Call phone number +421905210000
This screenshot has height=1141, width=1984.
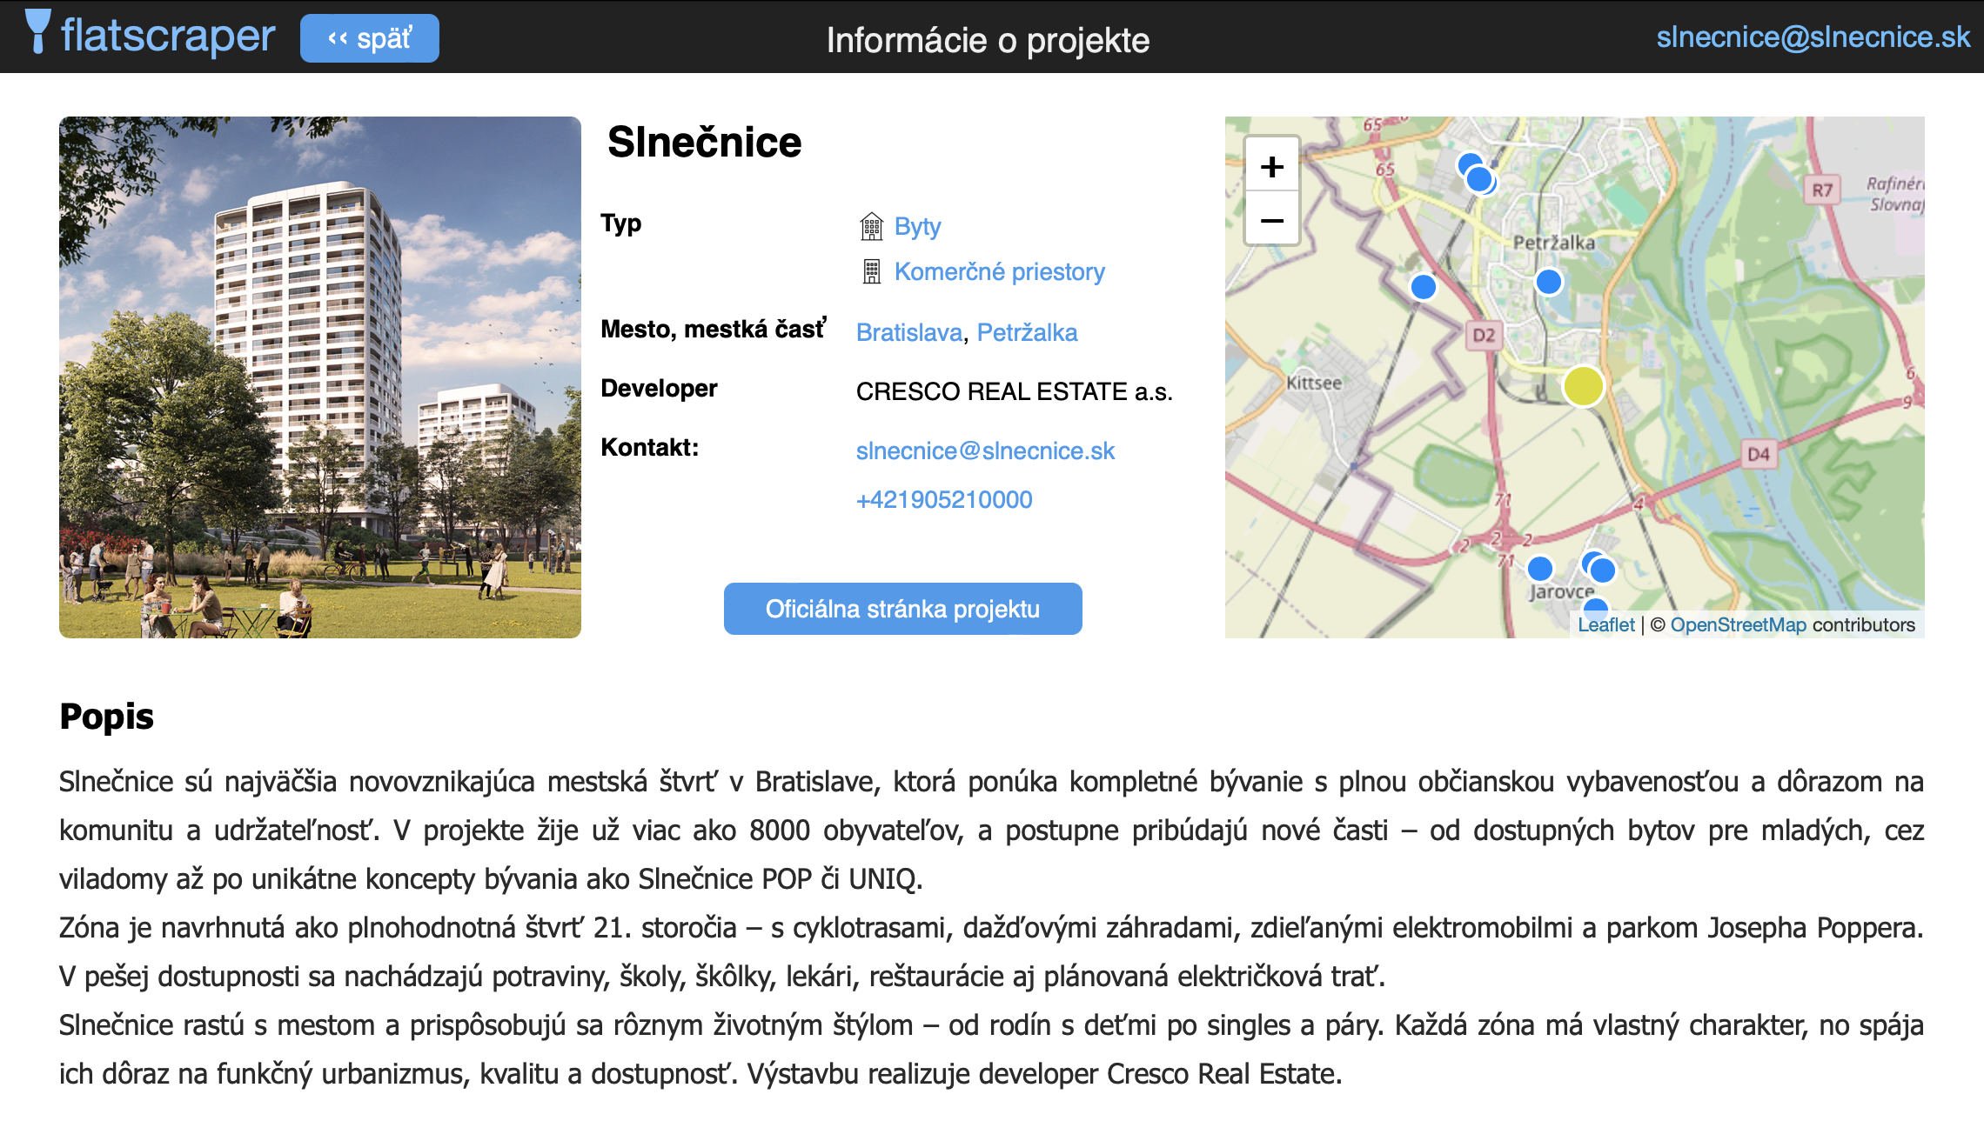tap(944, 499)
